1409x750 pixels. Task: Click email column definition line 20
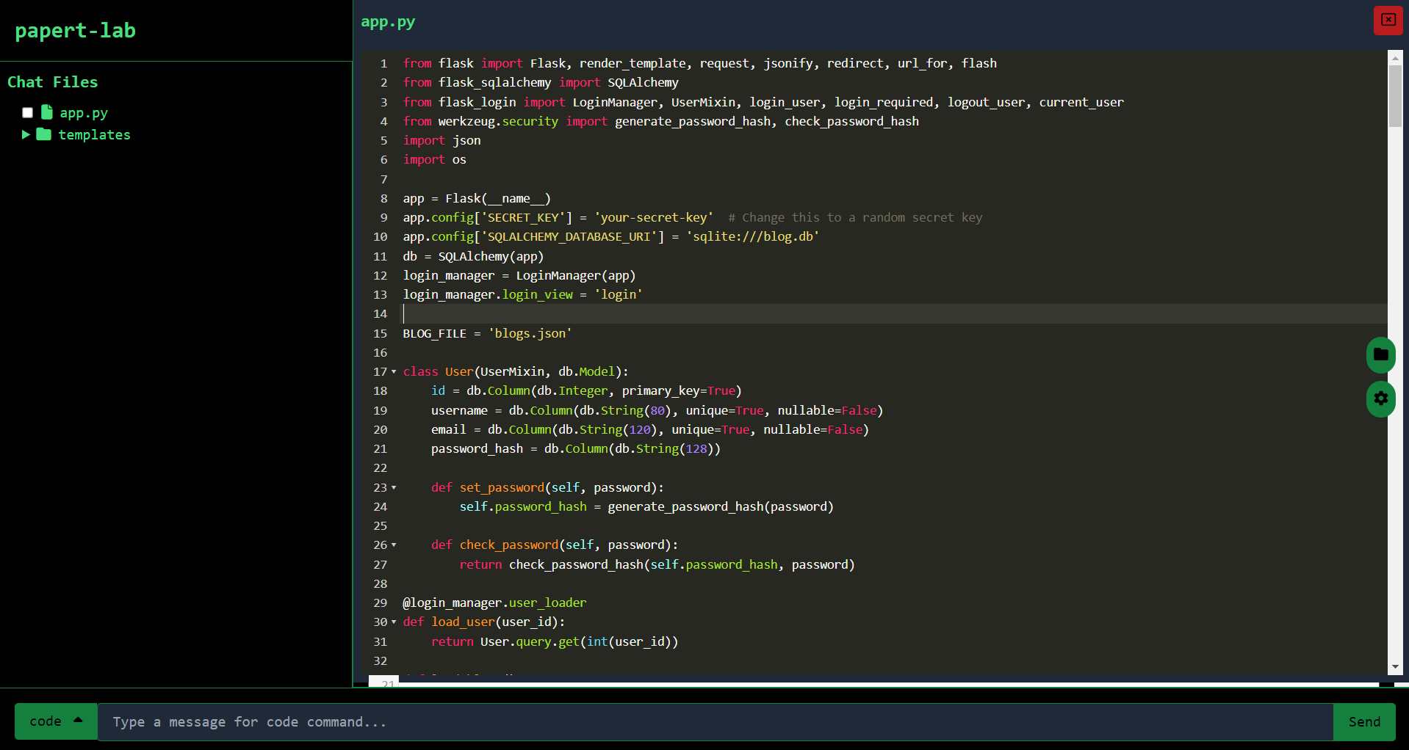650,429
